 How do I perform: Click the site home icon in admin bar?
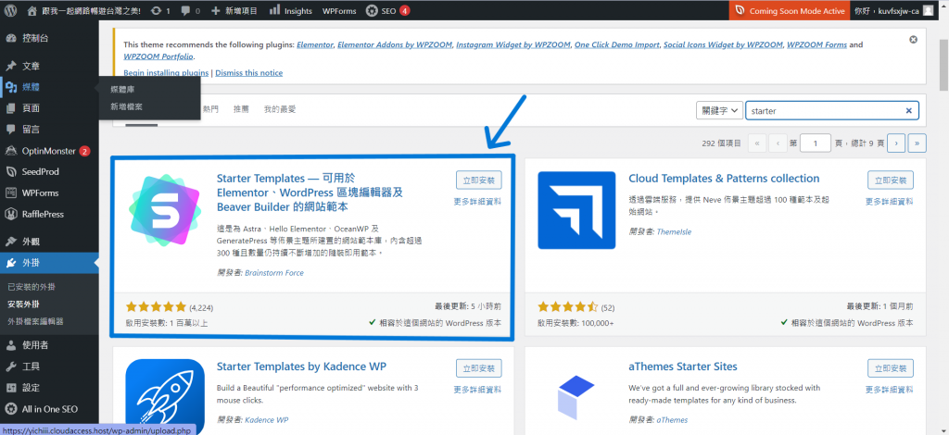[x=31, y=10]
